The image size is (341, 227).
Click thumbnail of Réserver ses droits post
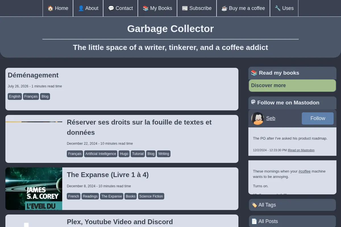(34, 122)
